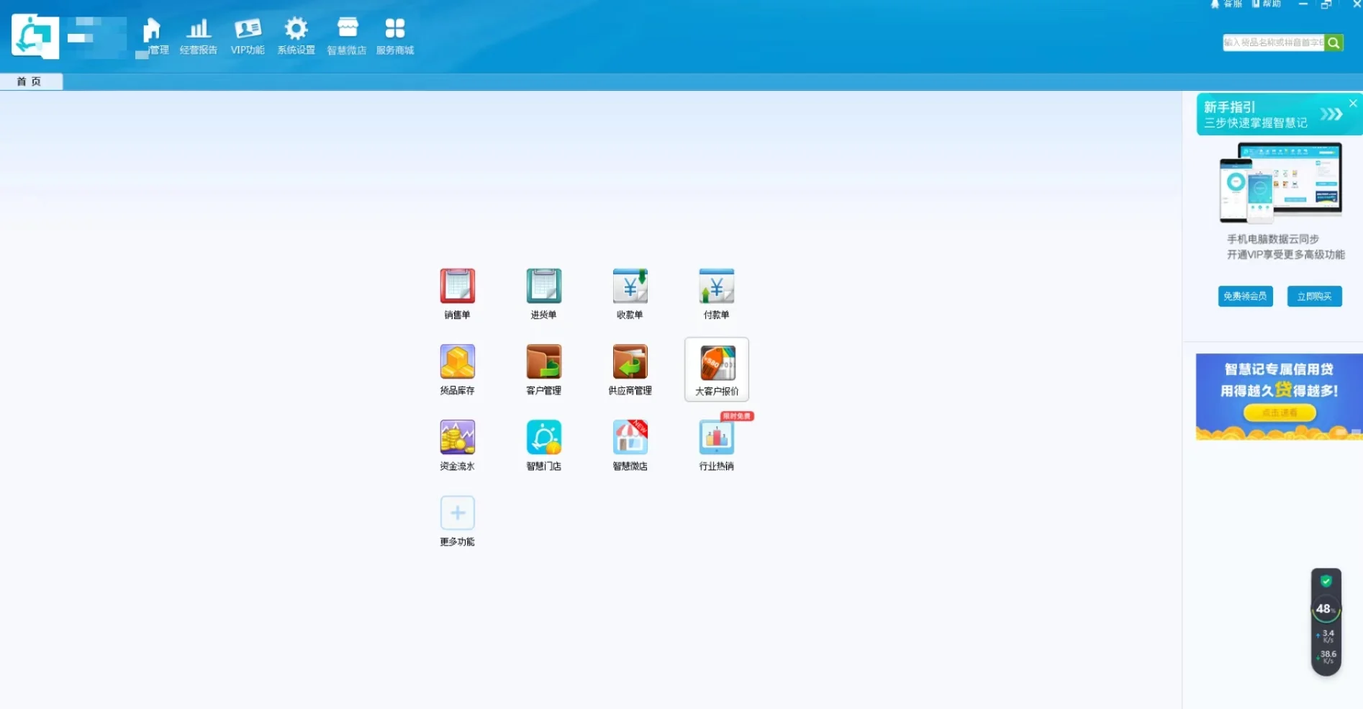Click the 智慧记专属信用贷 loan ad banner

point(1280,397)
